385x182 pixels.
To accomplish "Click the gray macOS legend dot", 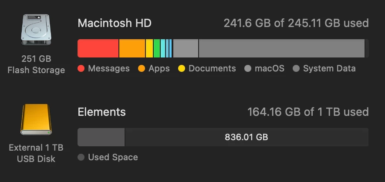I will (248, 68).
